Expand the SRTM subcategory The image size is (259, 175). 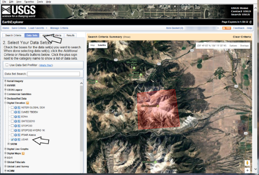tap(8, 144)
